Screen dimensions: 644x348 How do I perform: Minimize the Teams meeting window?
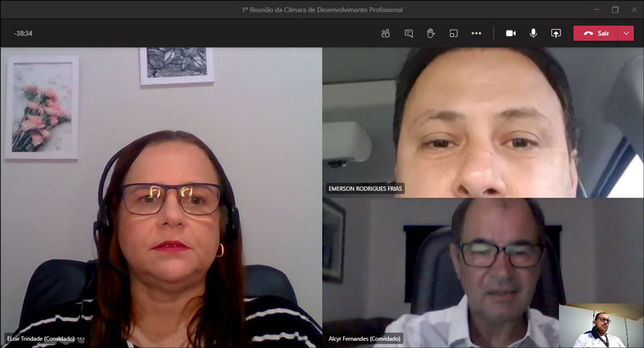[x=595, y=10]
